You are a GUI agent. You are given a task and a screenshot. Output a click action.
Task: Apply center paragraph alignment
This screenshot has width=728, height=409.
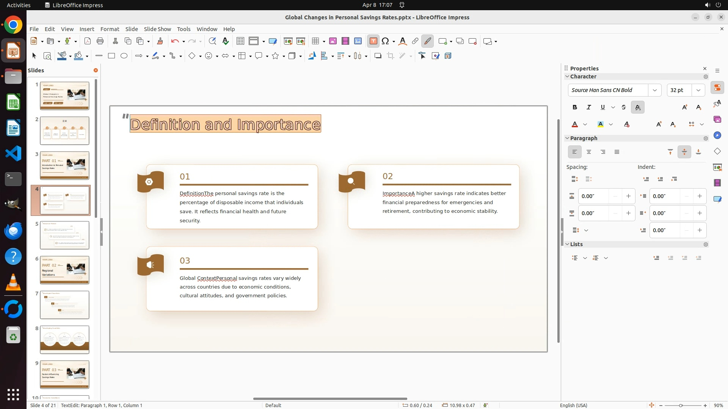pos(589,152)
